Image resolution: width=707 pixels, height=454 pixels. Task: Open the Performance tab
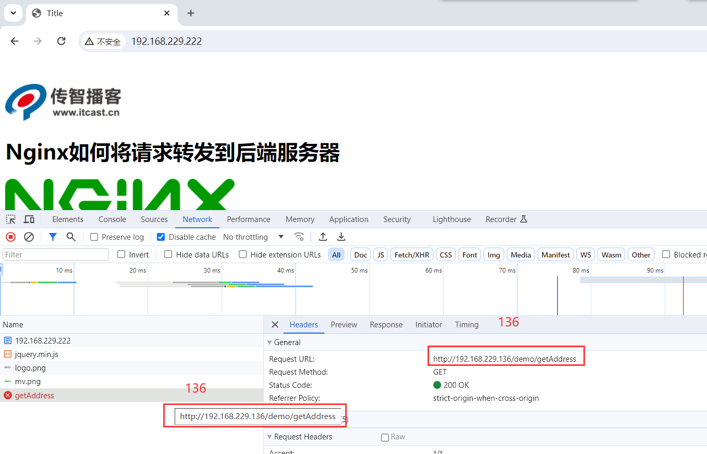point(249,219)
